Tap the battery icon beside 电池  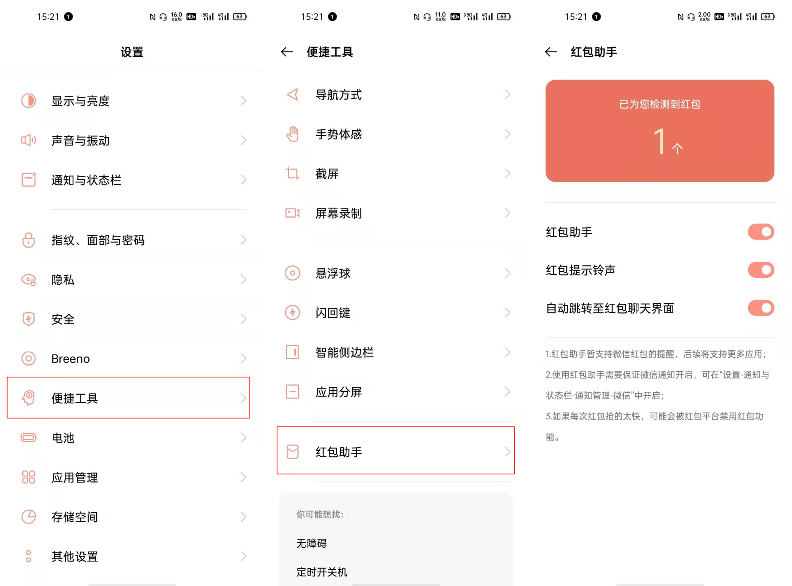pos(28,437)
